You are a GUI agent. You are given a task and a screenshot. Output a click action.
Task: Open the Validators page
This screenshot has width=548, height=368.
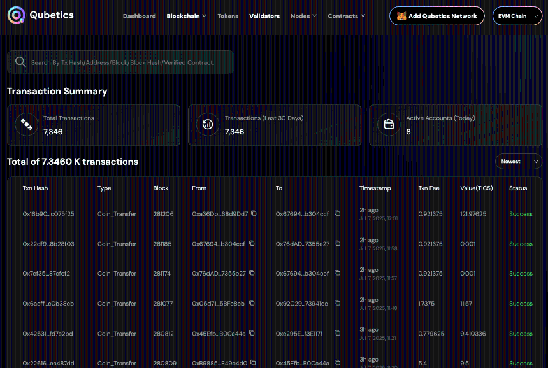pos(264,16)
